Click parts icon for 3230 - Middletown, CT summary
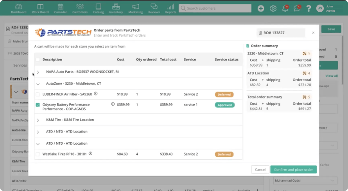348x191 pixels. pos(305,53)
